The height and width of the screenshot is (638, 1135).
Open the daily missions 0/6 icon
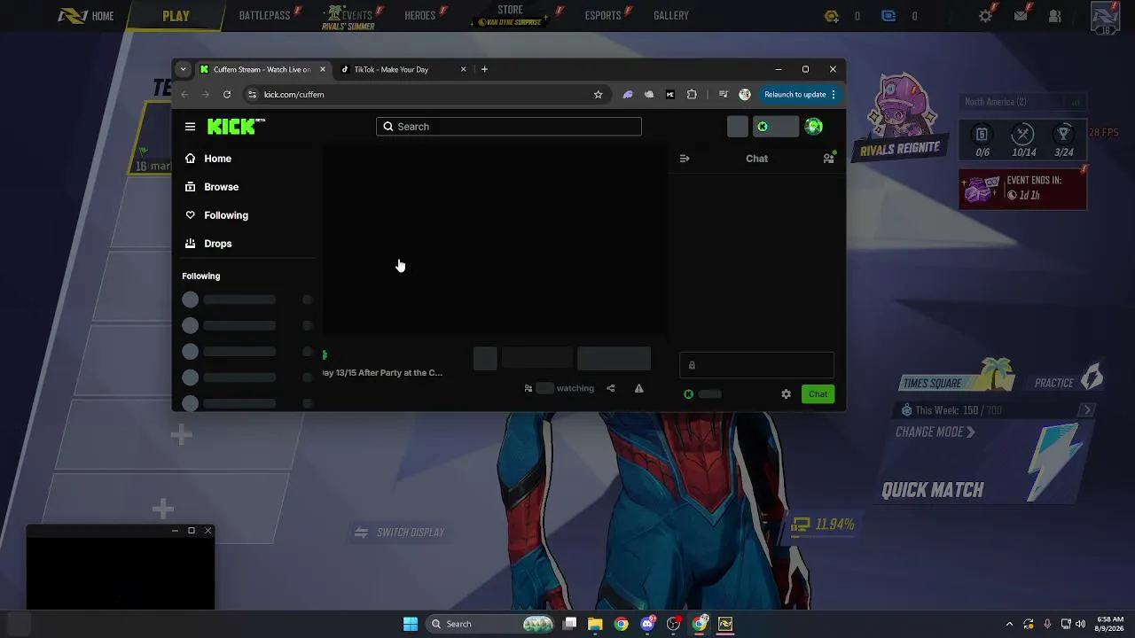pyautogui.click(x=982, y=141)
